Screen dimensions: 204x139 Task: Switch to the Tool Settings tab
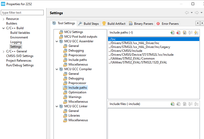[64, 23]
